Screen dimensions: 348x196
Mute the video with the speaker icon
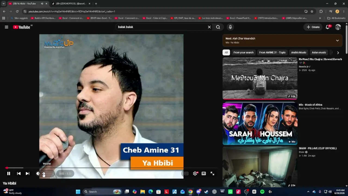[x=38, y=173]
